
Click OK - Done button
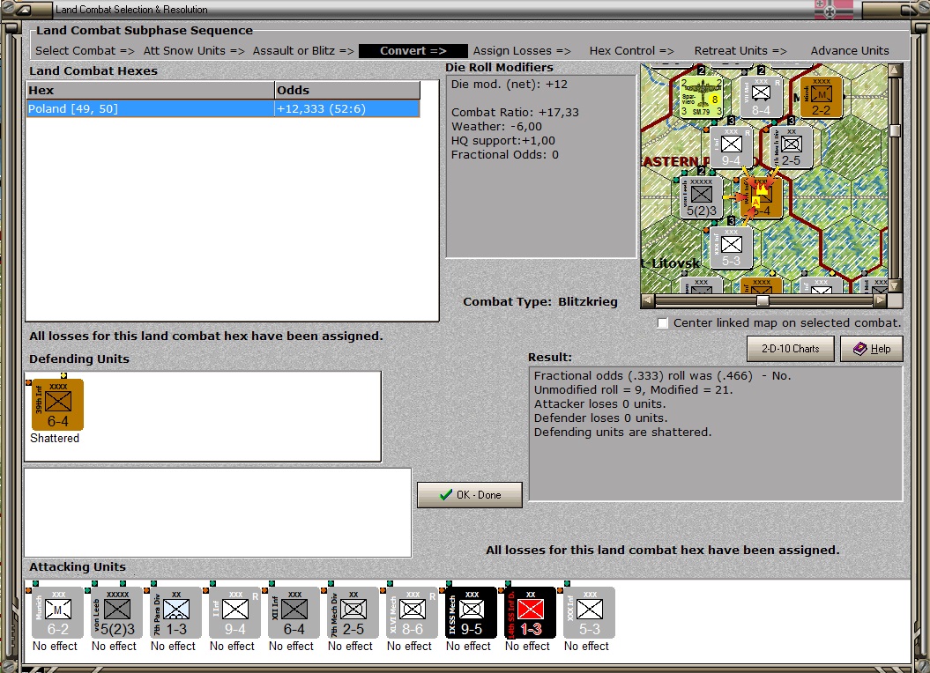(470, 495)
